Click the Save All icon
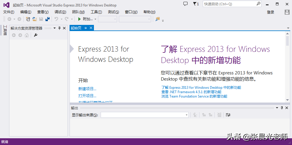The image size is (292, 145). point(48,19)
